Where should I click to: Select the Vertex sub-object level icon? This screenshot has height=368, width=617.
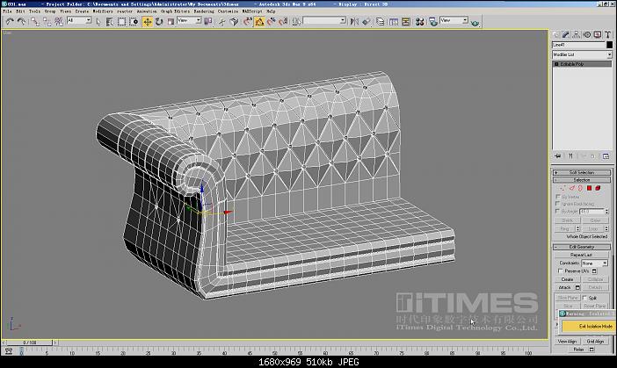point(563,188)
